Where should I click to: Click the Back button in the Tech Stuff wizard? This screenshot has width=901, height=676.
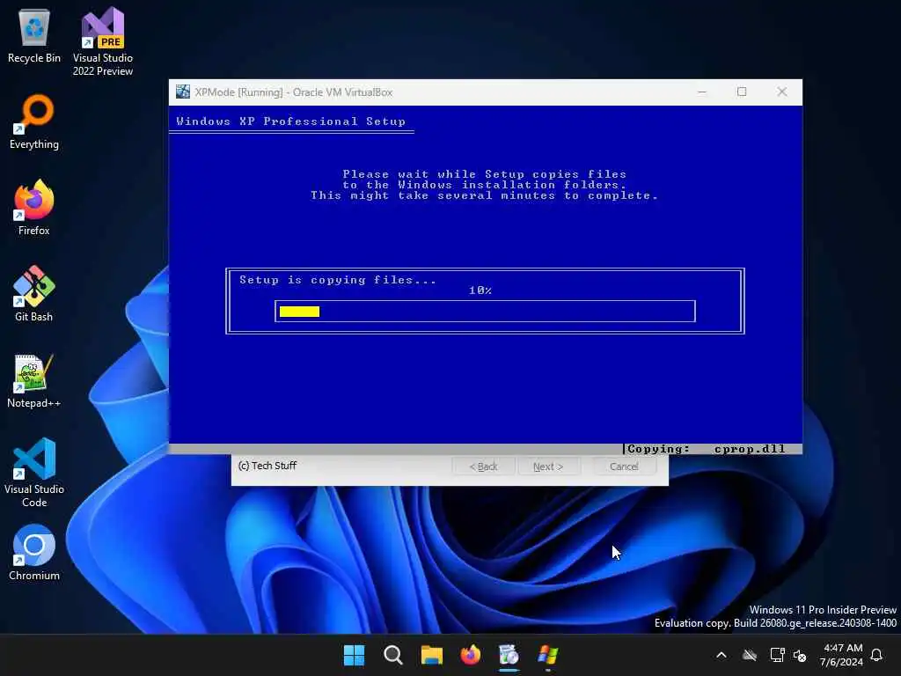point(483,467)
